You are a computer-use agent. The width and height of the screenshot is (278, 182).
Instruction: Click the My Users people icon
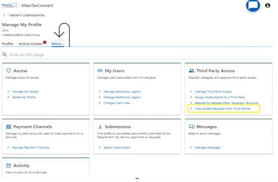click(100, 71)
